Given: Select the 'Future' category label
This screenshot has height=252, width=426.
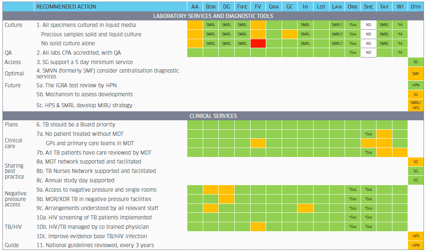Looking at the screenshot, I should point(13,85).
